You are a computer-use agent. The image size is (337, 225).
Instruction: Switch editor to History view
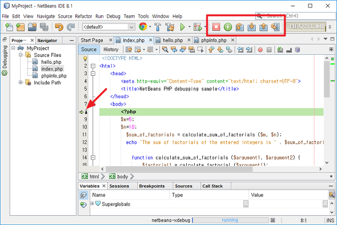coord(111,50)
